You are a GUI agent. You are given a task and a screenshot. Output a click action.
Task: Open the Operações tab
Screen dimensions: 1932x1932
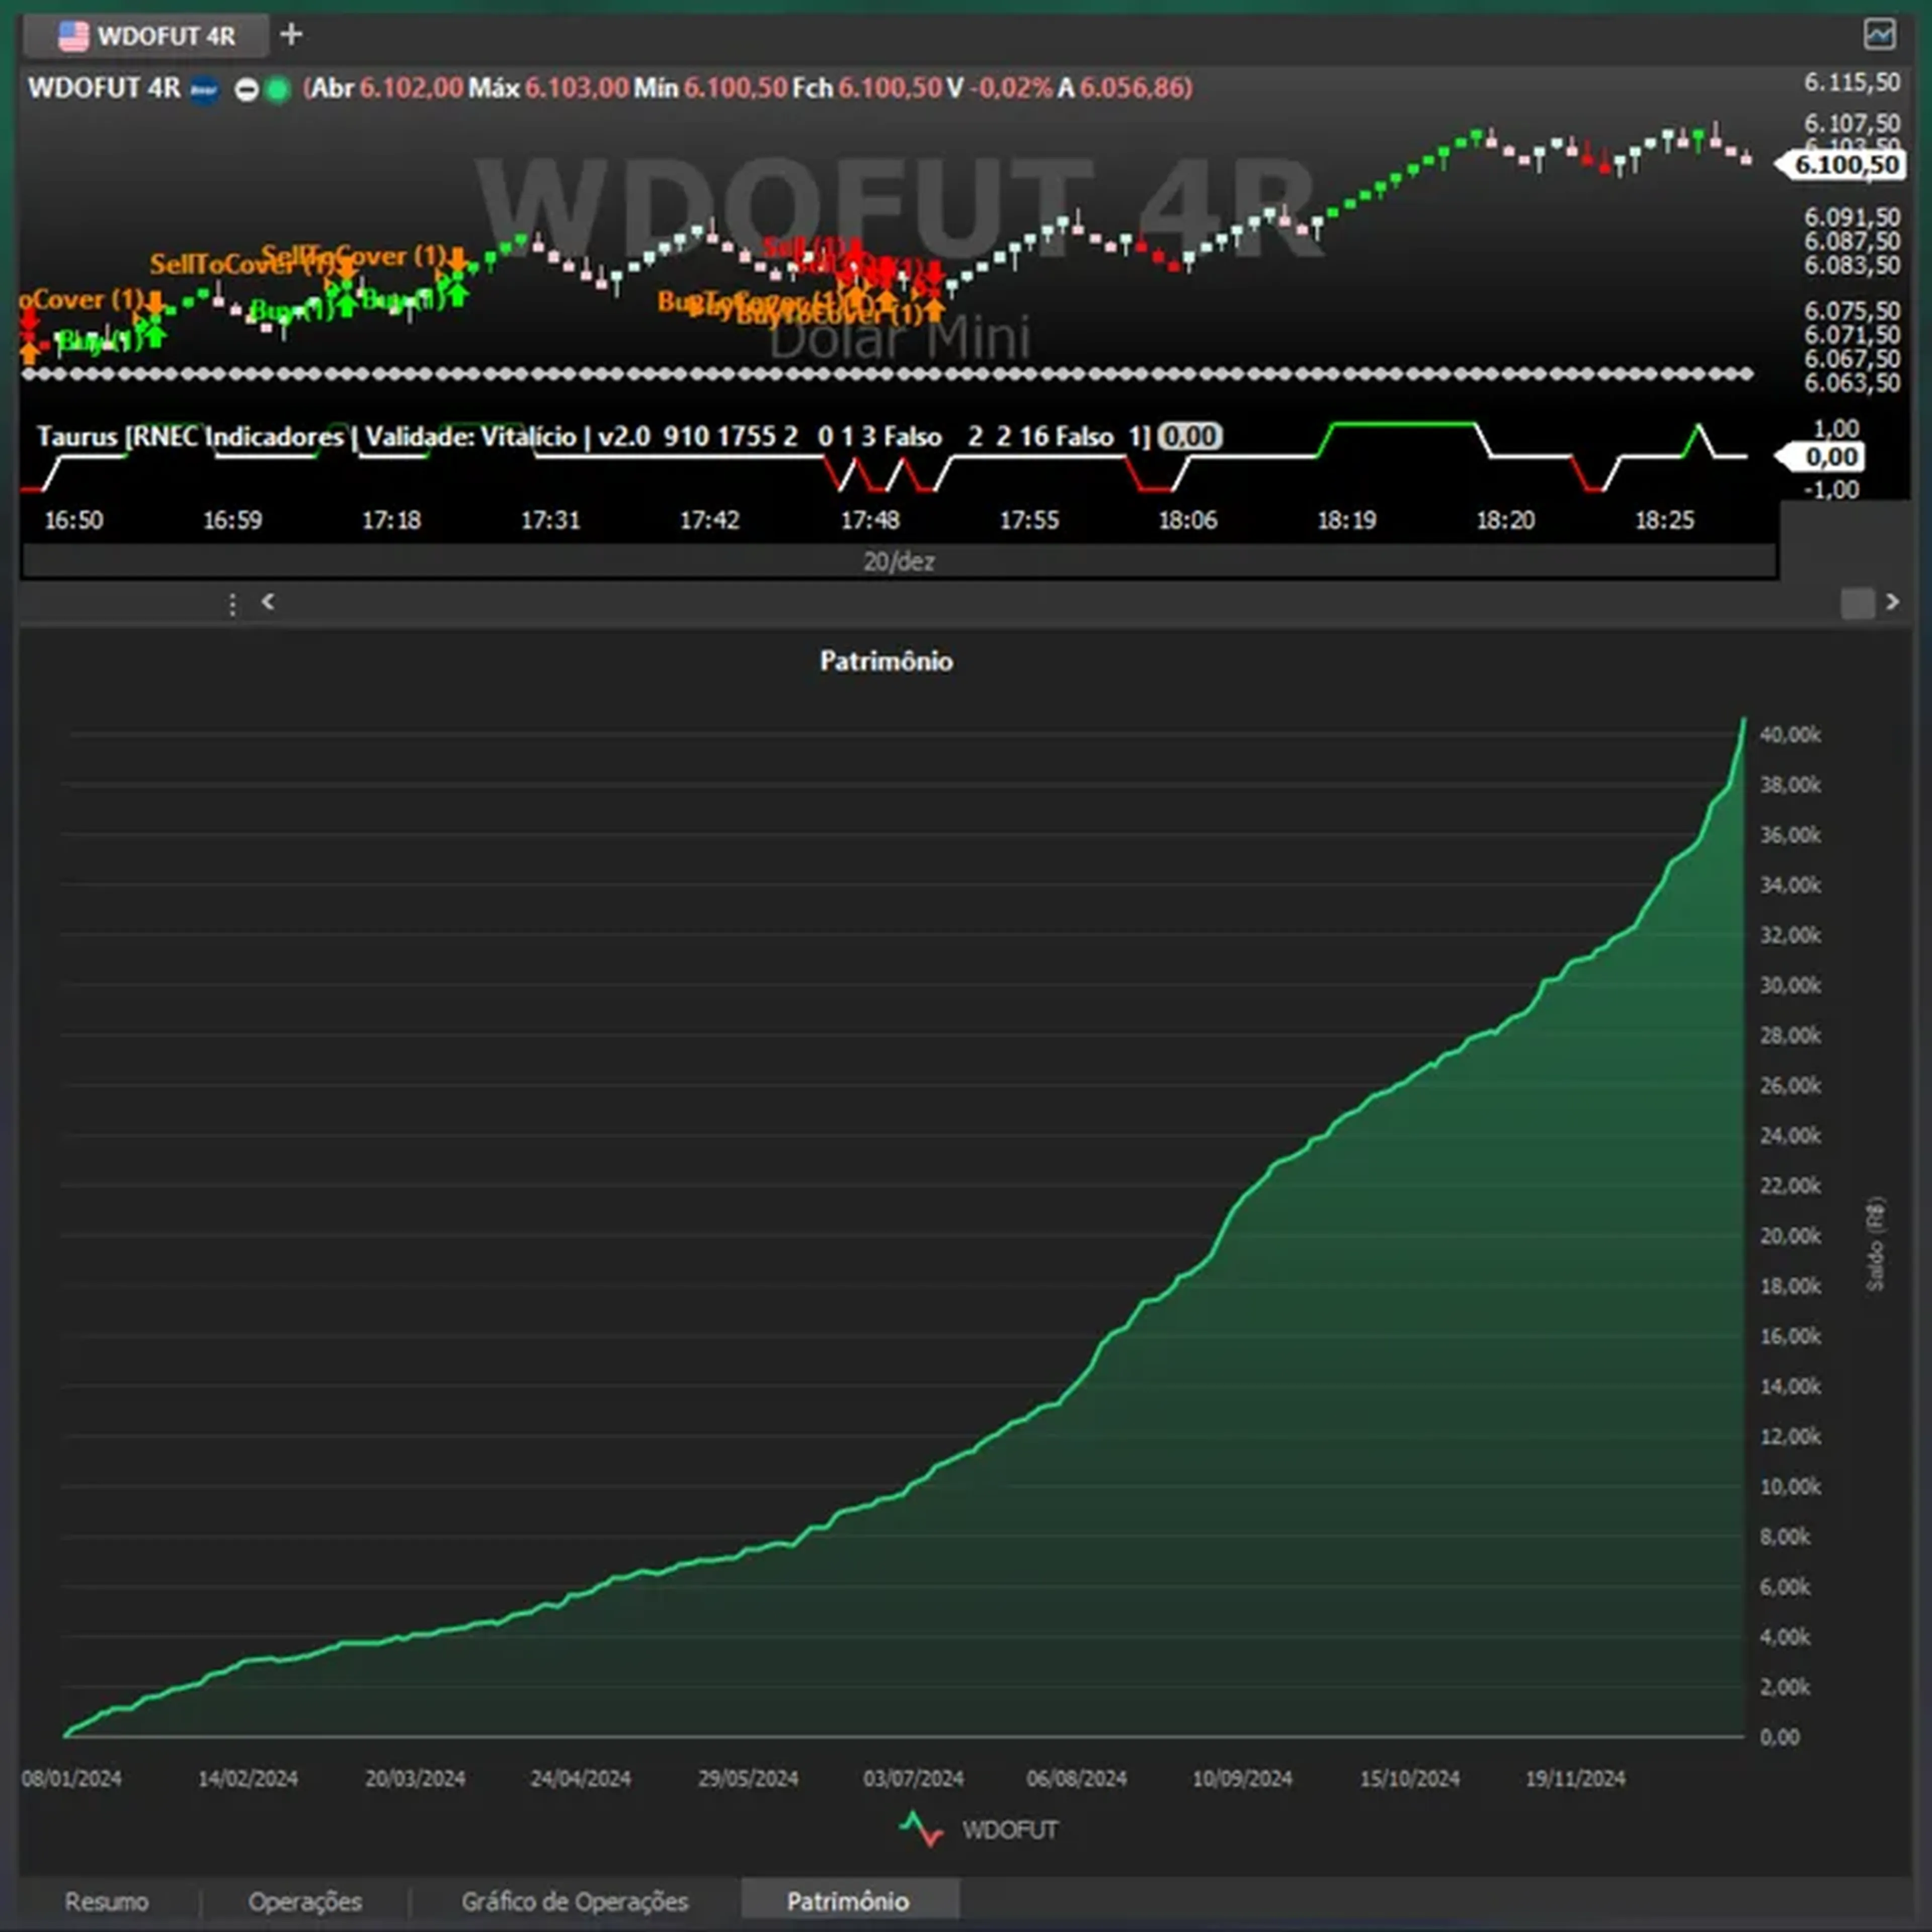[305, 1901]
